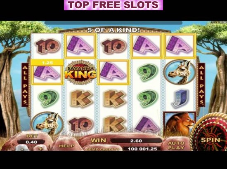The image size is (227, 169).
Task: Click the top-left 10 symbol
Action: 47,47
